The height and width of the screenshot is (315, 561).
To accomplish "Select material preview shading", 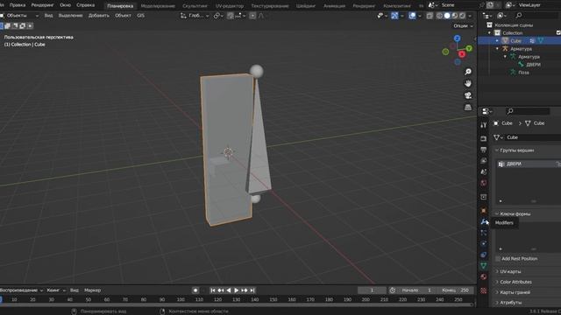I will [x=454, y=16].
